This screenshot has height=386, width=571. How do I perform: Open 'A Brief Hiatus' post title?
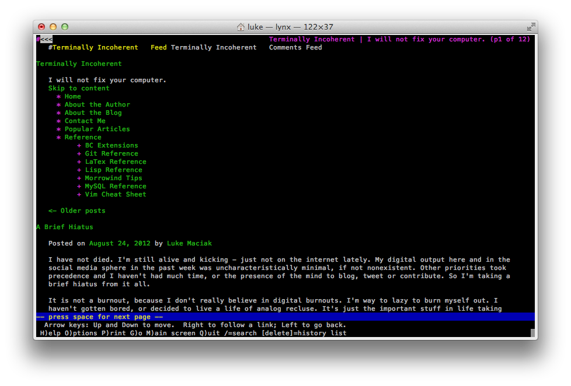pos(64,227)
